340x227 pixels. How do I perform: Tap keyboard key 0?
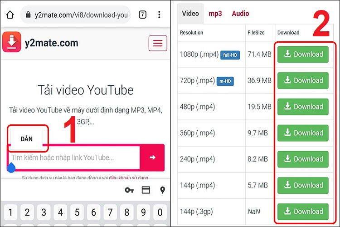click(x=160, y=212)
